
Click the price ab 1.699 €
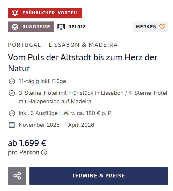pyautogui.click(x=27, y=143)
